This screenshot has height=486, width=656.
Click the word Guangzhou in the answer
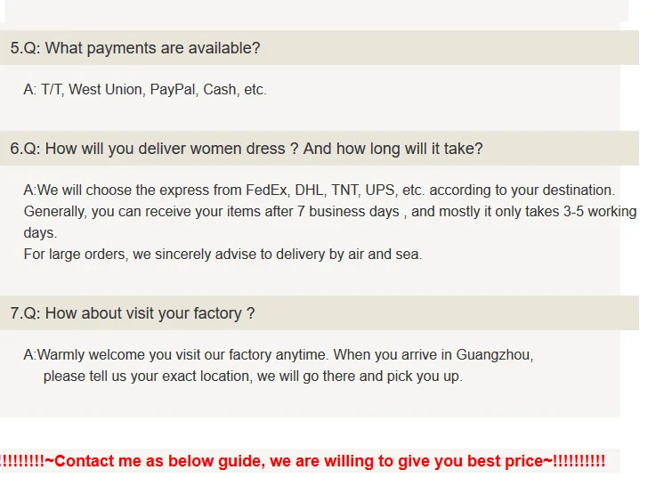[x=488, y=355]
